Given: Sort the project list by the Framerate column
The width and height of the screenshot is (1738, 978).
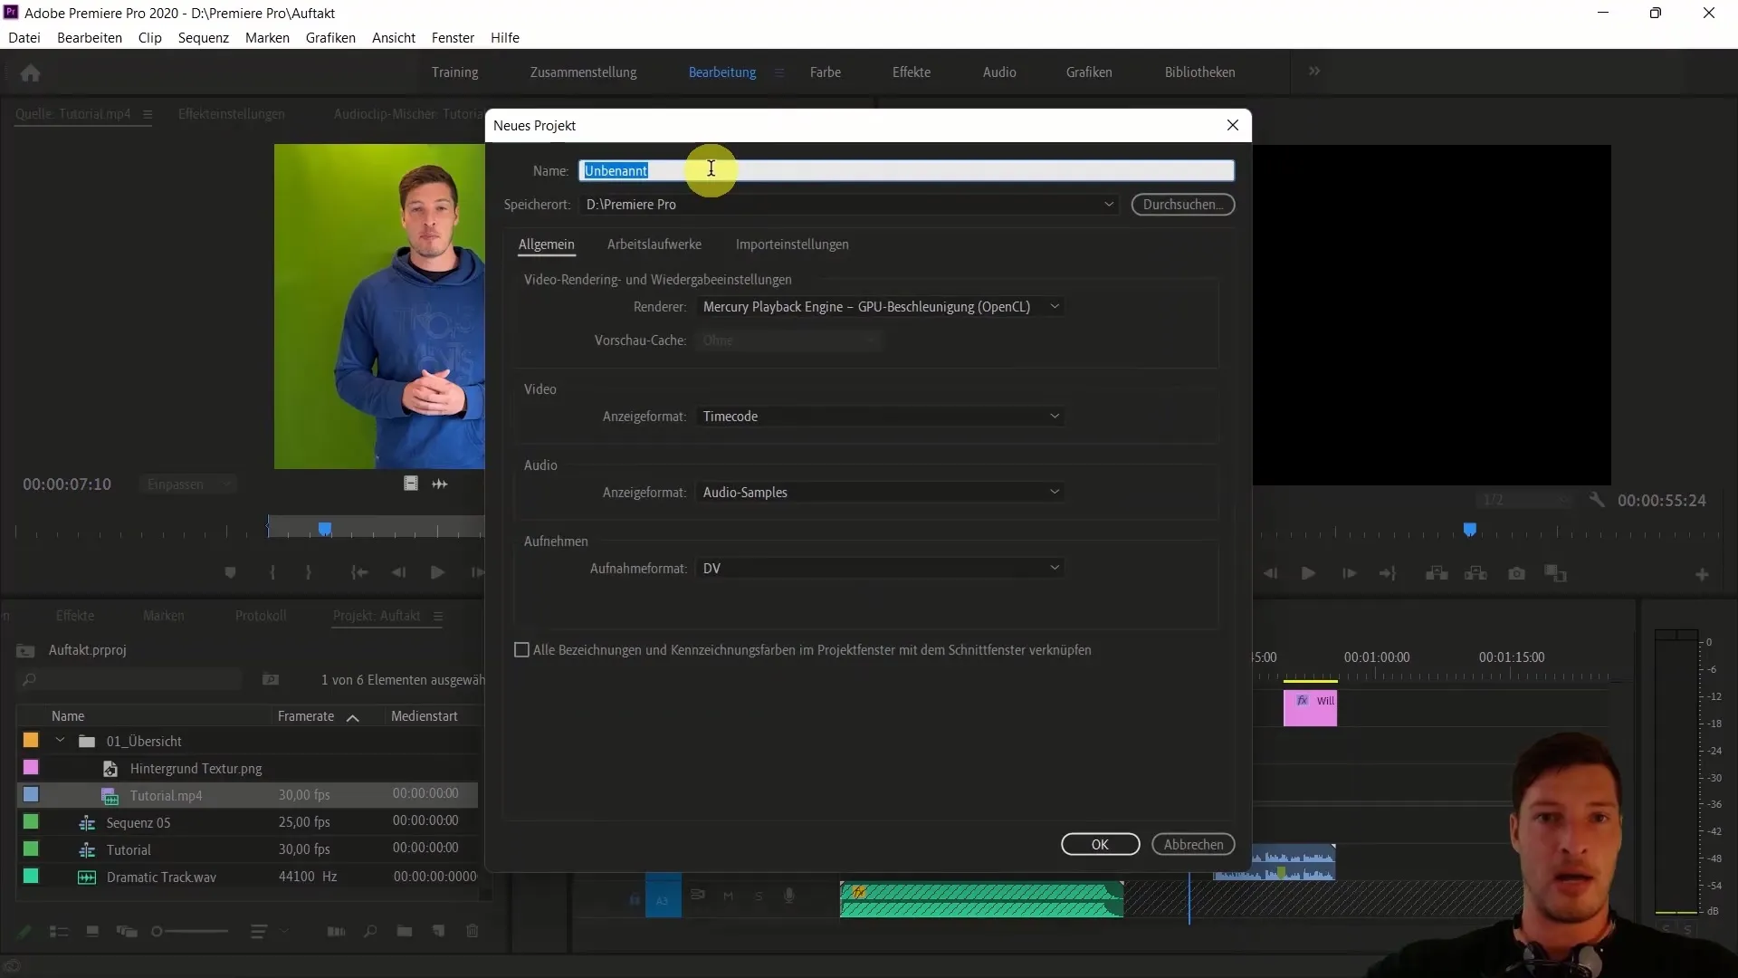Looking at the screenshot, I should [306, 716].
